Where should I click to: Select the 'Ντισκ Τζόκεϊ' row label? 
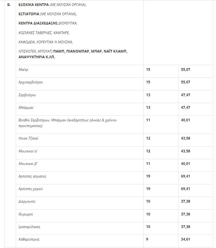click(28, 138)
